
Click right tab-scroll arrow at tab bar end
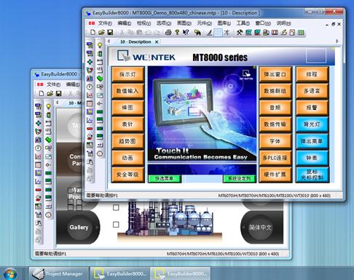pyautogui.click(x=337, y=41)
